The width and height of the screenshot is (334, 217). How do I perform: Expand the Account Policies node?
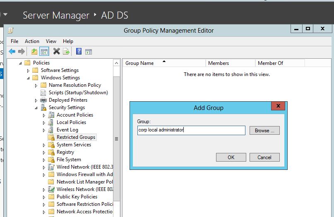(x=44, y=115)
